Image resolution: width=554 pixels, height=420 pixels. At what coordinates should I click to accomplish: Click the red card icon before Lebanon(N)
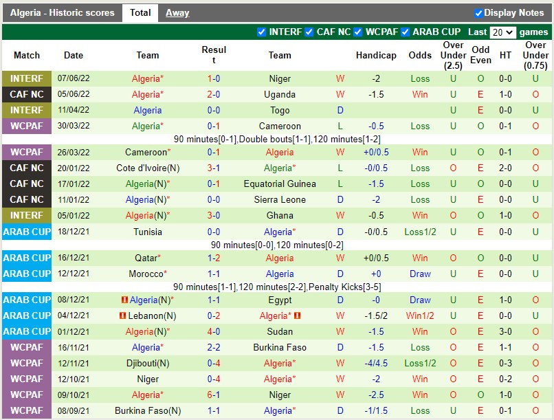tap(122, 316)
